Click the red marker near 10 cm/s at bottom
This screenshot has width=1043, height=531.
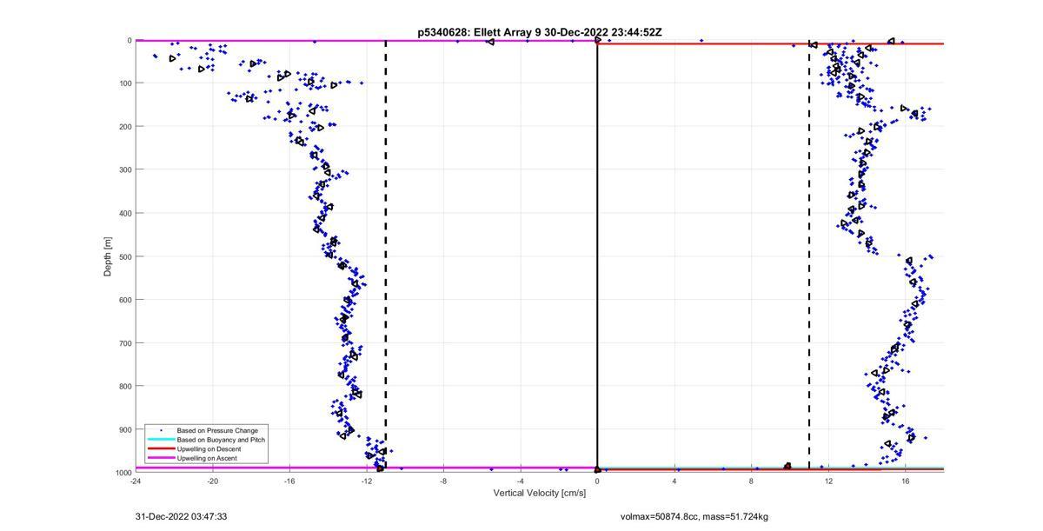tap(787, 467)
